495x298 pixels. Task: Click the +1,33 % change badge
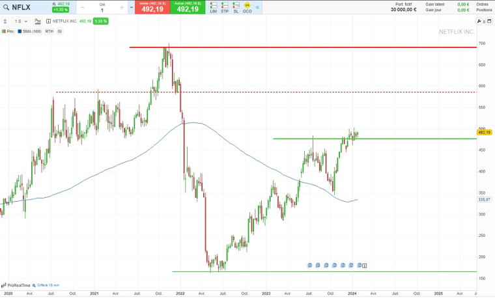pos(61,10)
